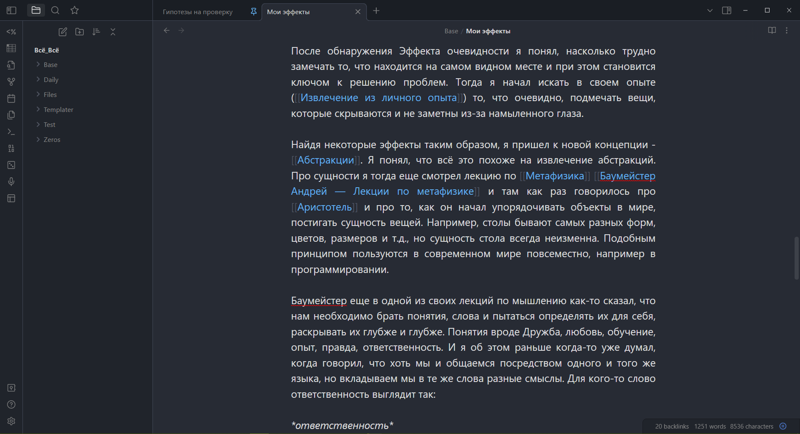800x434 pixels.
Task: Open the Баумейстер Андрей — Лекции по метафизике link
Action: tap(382, 191)
